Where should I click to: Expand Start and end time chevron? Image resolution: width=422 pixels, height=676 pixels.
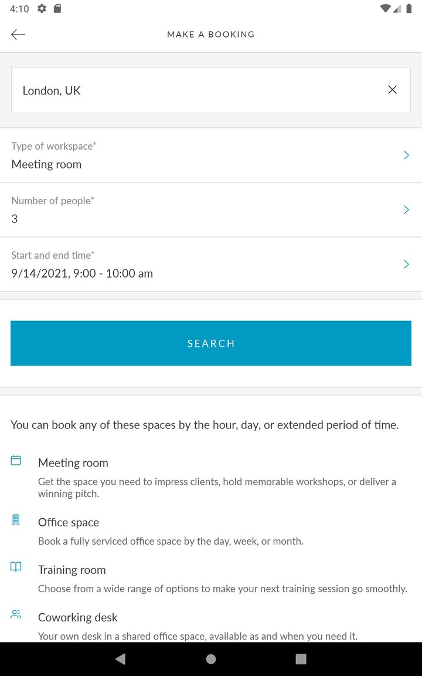pos(406,265)
